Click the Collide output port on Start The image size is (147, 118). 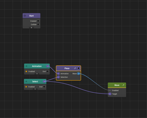click(38, 24)
